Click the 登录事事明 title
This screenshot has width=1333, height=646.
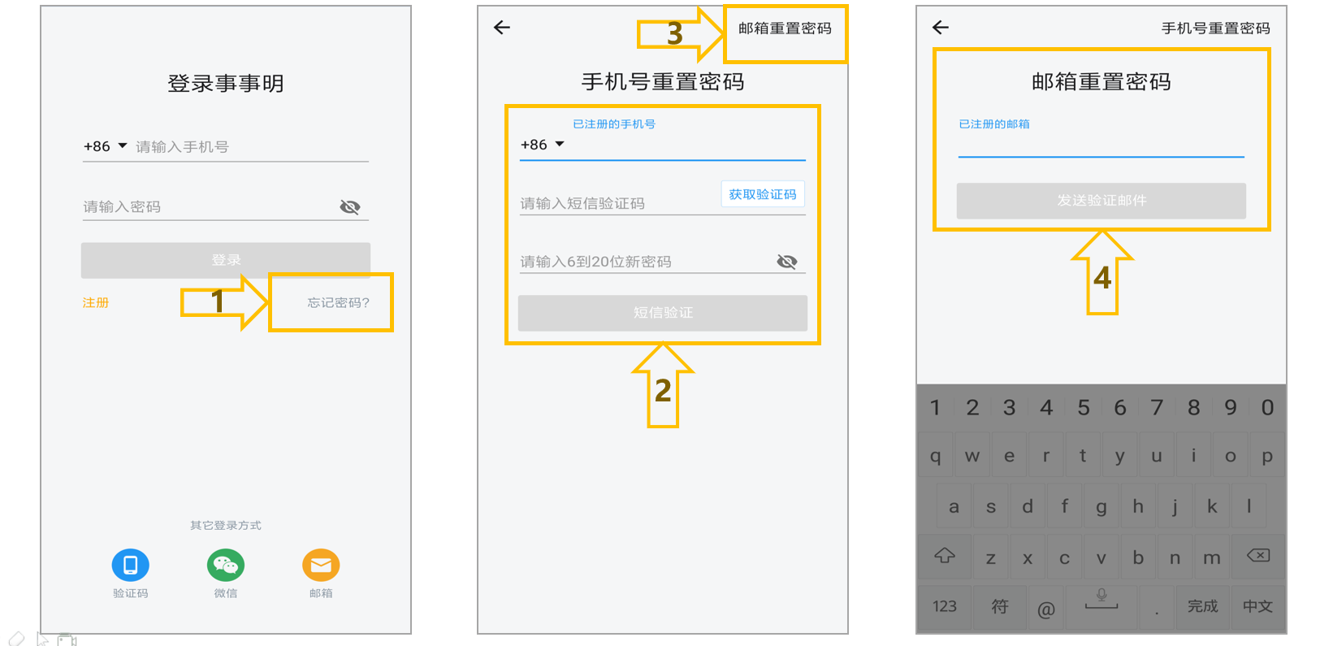226,84
